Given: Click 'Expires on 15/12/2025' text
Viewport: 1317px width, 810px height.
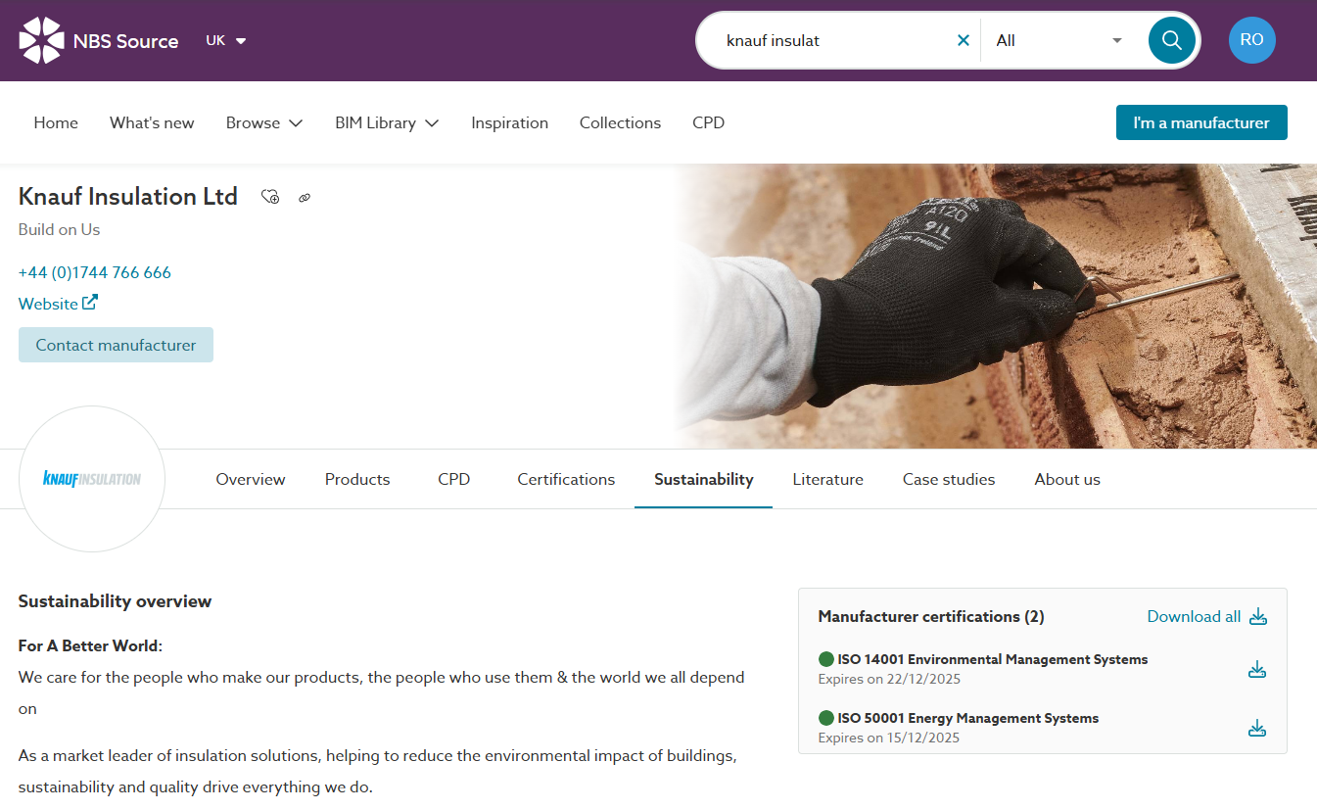Looking at the screenshot, I should 889,738.
